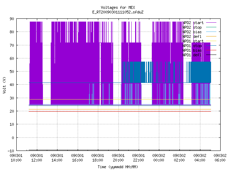Select the NPD2 bias legend label

[192, 32]
